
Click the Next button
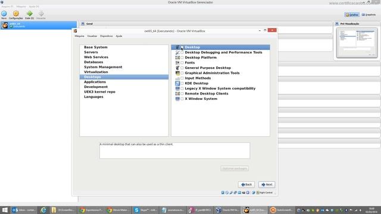[x=267, y=185]
